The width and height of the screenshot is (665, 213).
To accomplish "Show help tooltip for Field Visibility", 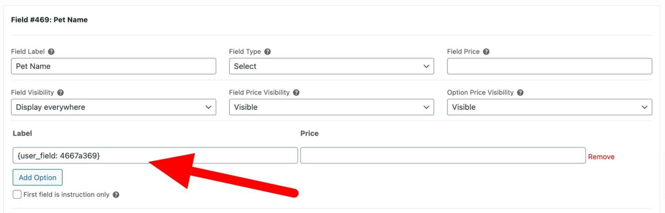I will tap(60, 93).
